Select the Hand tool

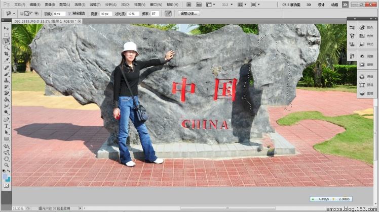pyautogui.click(x=6, y=158)
